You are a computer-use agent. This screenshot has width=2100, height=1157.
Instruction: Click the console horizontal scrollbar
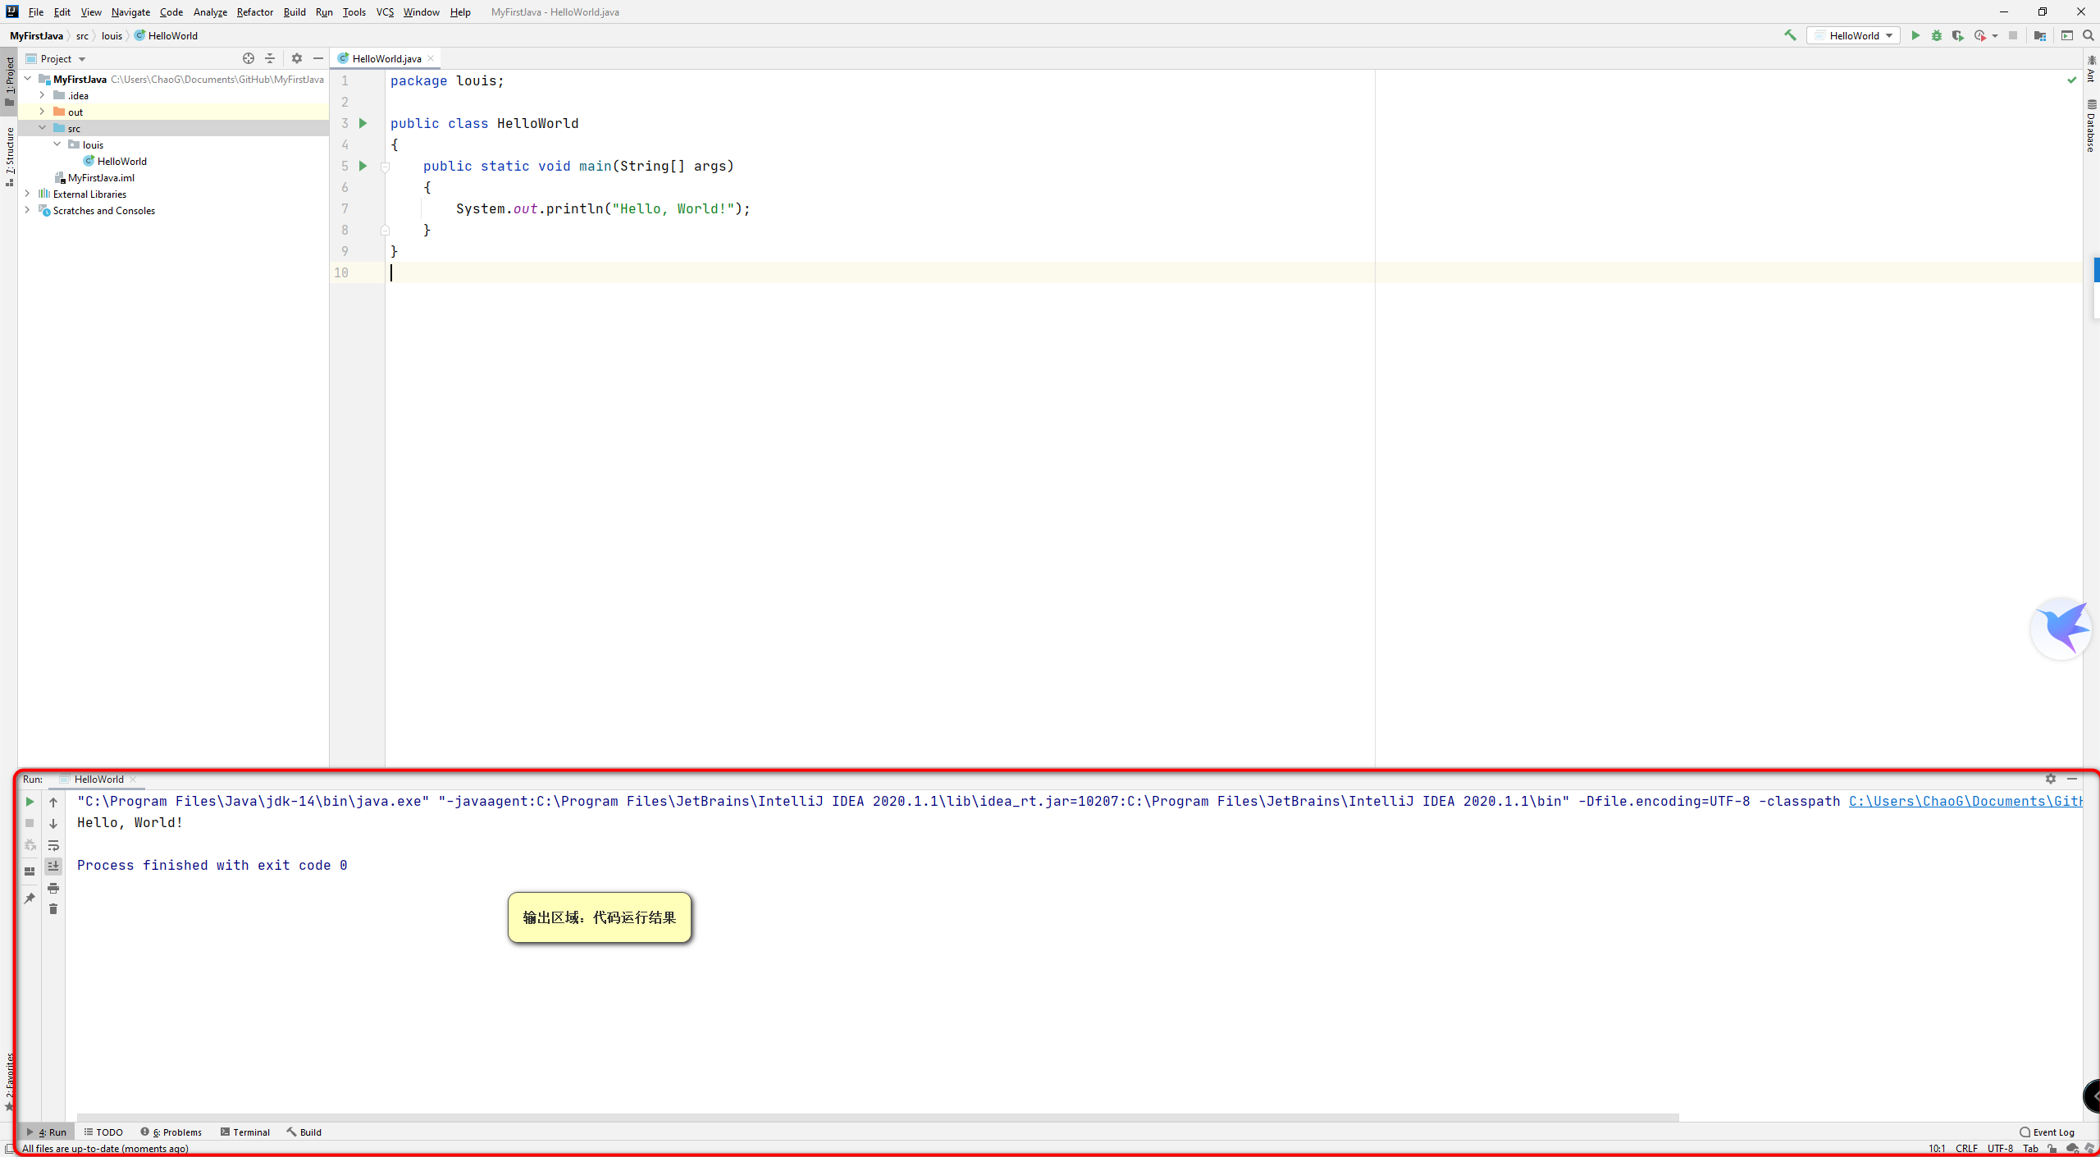(x=878, y=1117)
